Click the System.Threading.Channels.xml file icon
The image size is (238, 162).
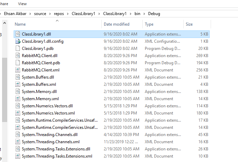click(18, 141)
